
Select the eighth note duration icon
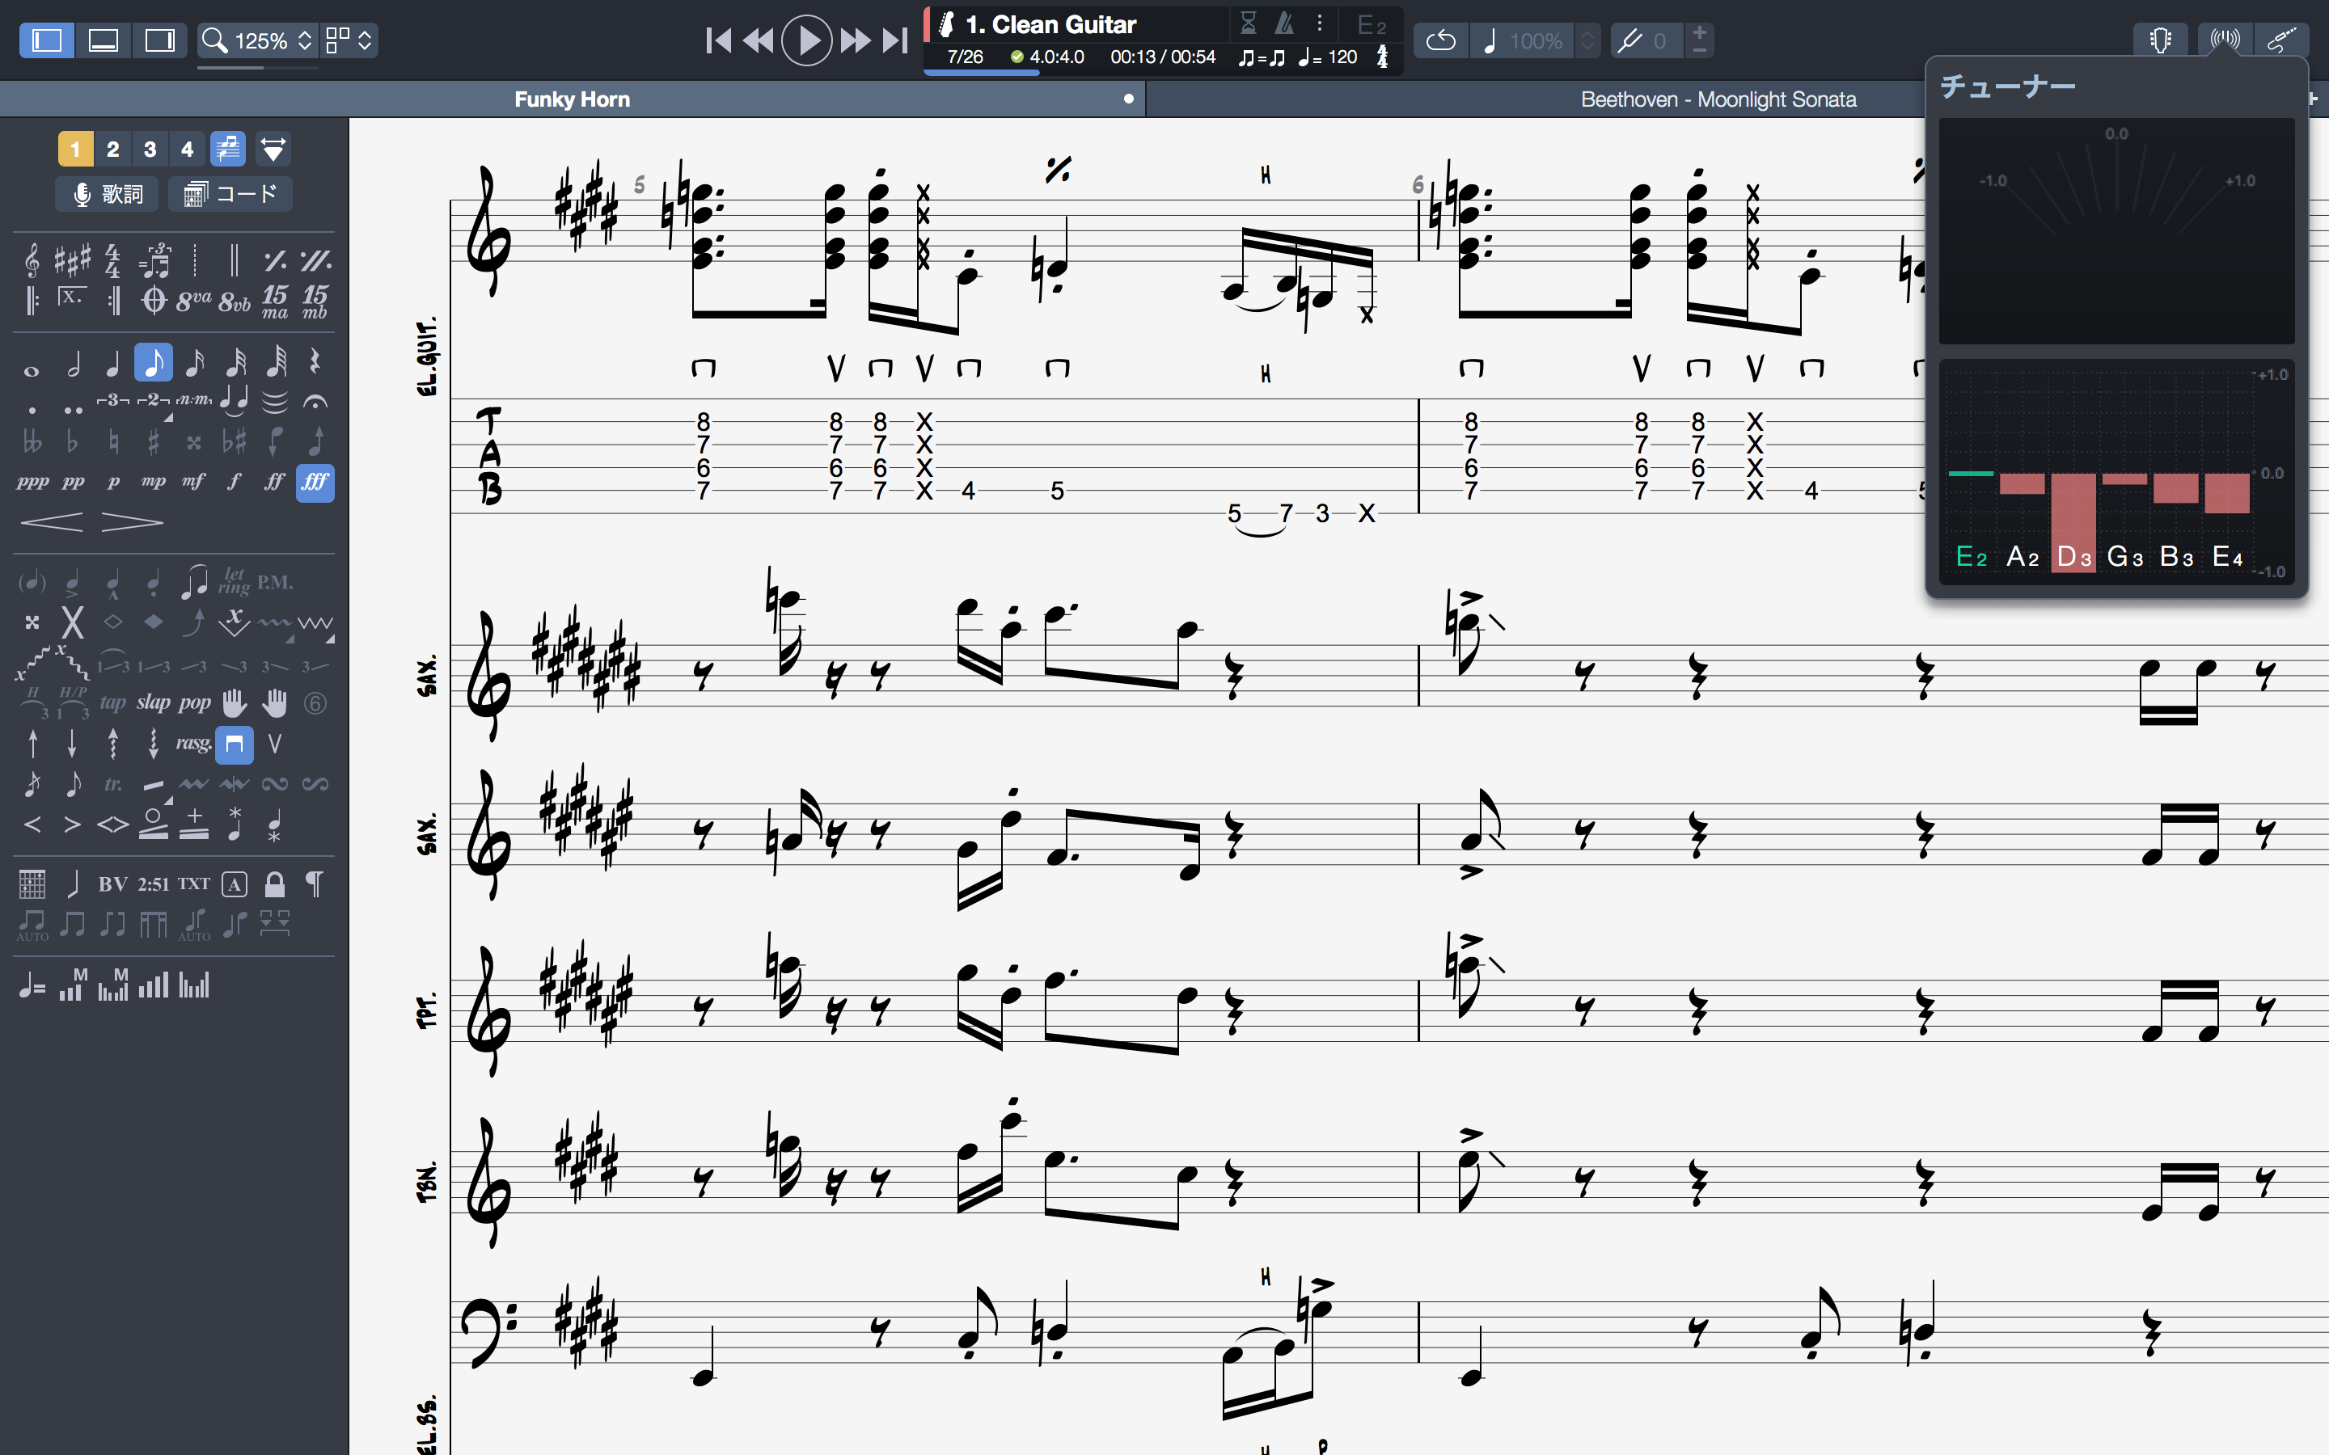pos(153,363)
